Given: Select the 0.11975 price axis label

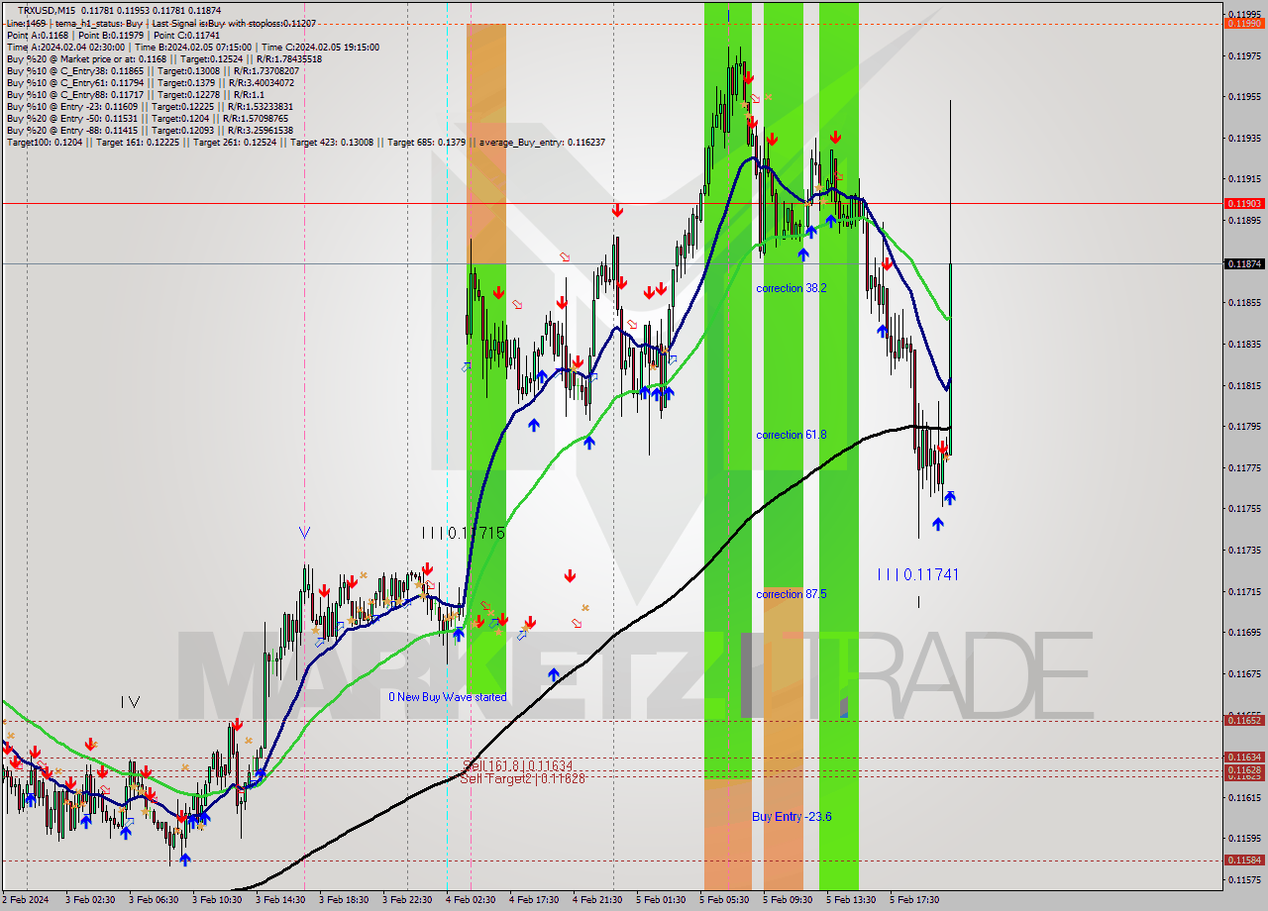Looking at the screenshot, I should pyautogui.click(x=1243, y=55).
